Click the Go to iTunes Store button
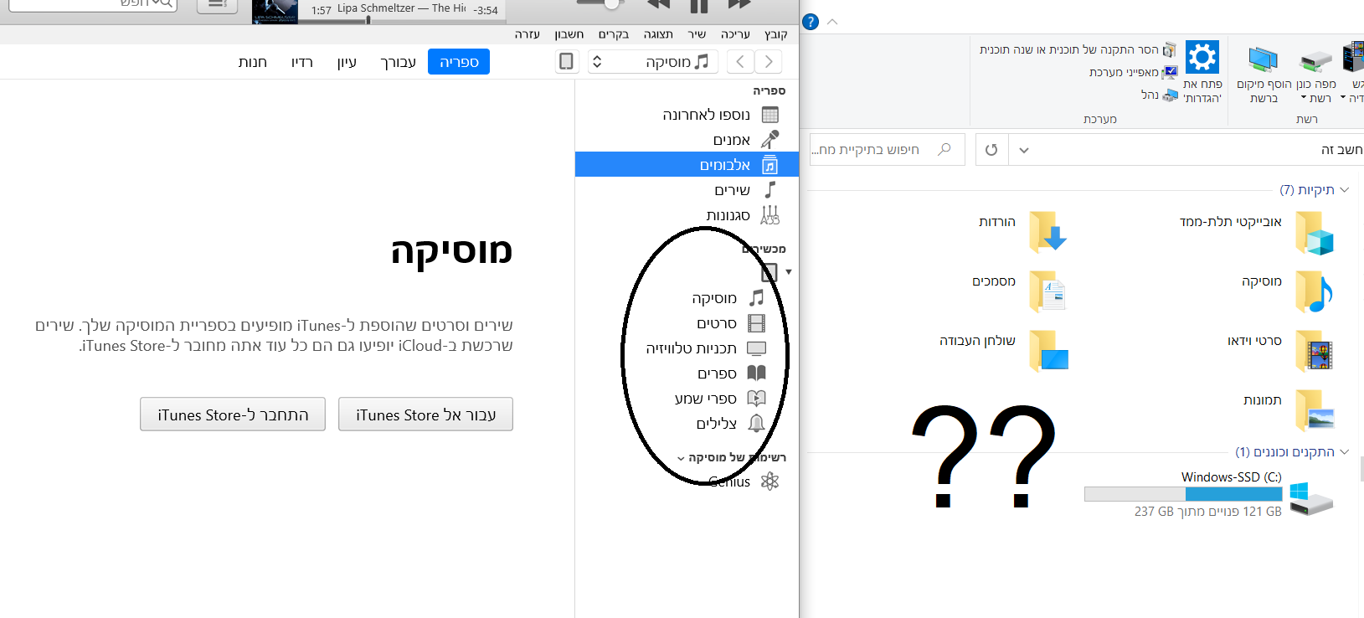1364x618 pixels. pyautogui.click(x=425, y=415)
